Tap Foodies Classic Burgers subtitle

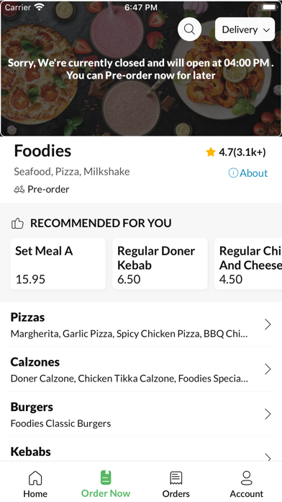(60, 423)
